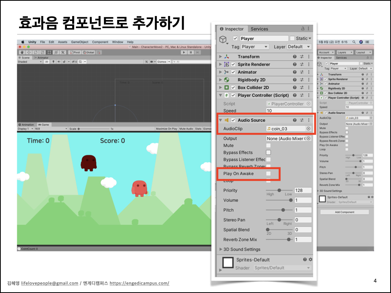Select the custom editor tools icon
Screen dimensions: 391x293
pyautogui.click(x=63, y=52)
